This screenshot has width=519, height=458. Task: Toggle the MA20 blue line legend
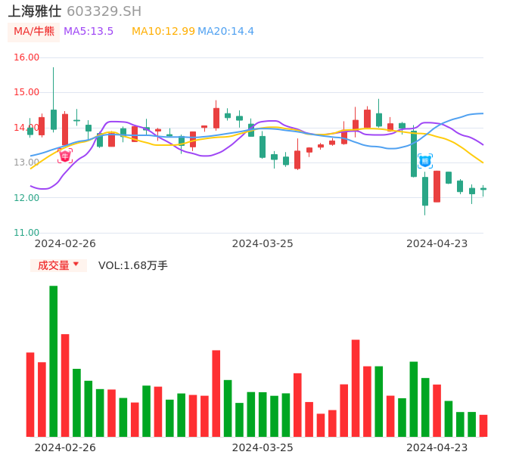pyautogui.click(x=226, y=32)
